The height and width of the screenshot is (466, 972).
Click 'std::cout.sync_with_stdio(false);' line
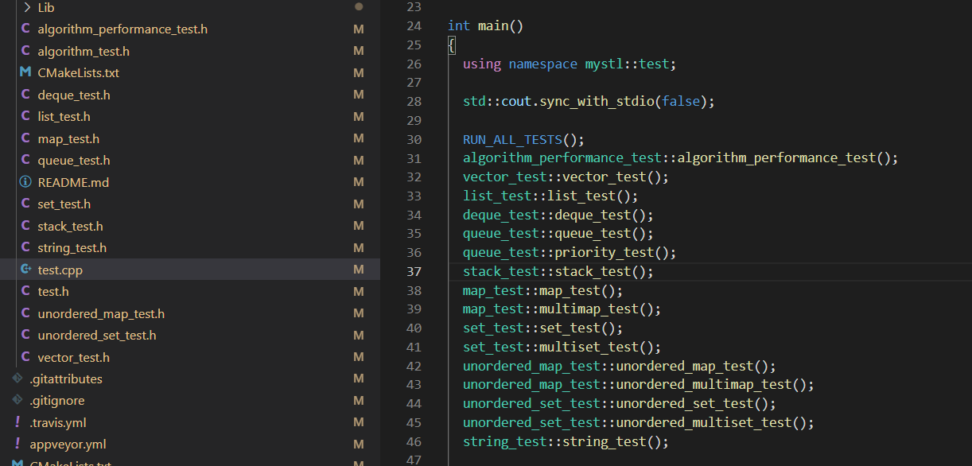589,102
